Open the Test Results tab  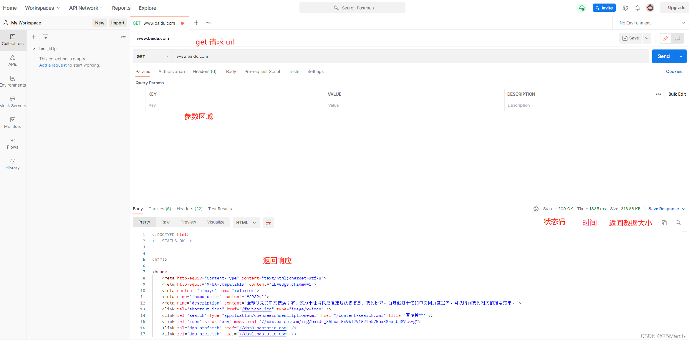(x=220, y=209)
